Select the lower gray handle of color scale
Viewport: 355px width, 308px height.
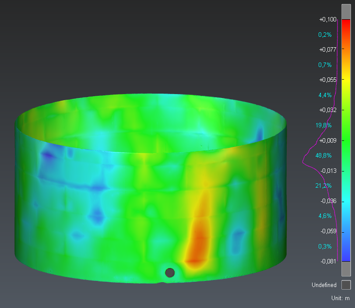[346, 268]
